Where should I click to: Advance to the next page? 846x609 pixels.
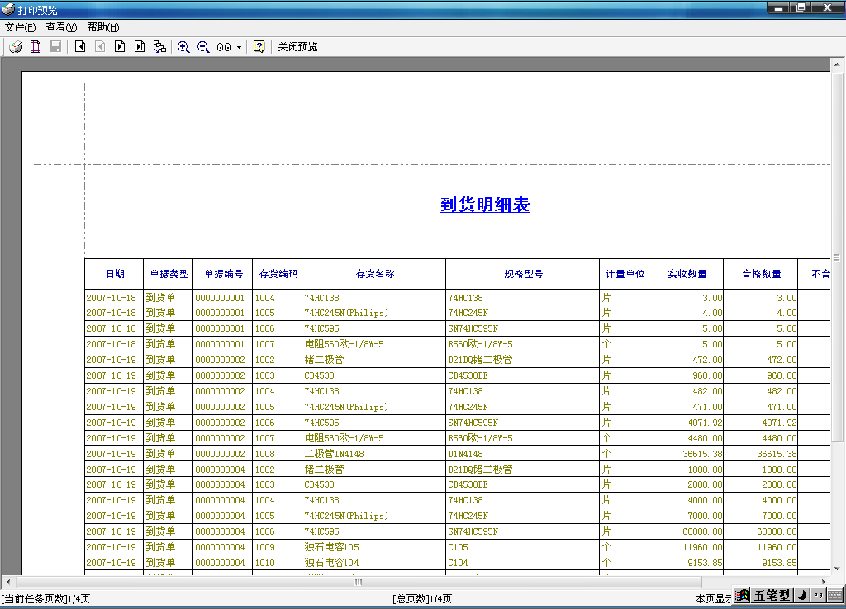click(x=120, y=47)
